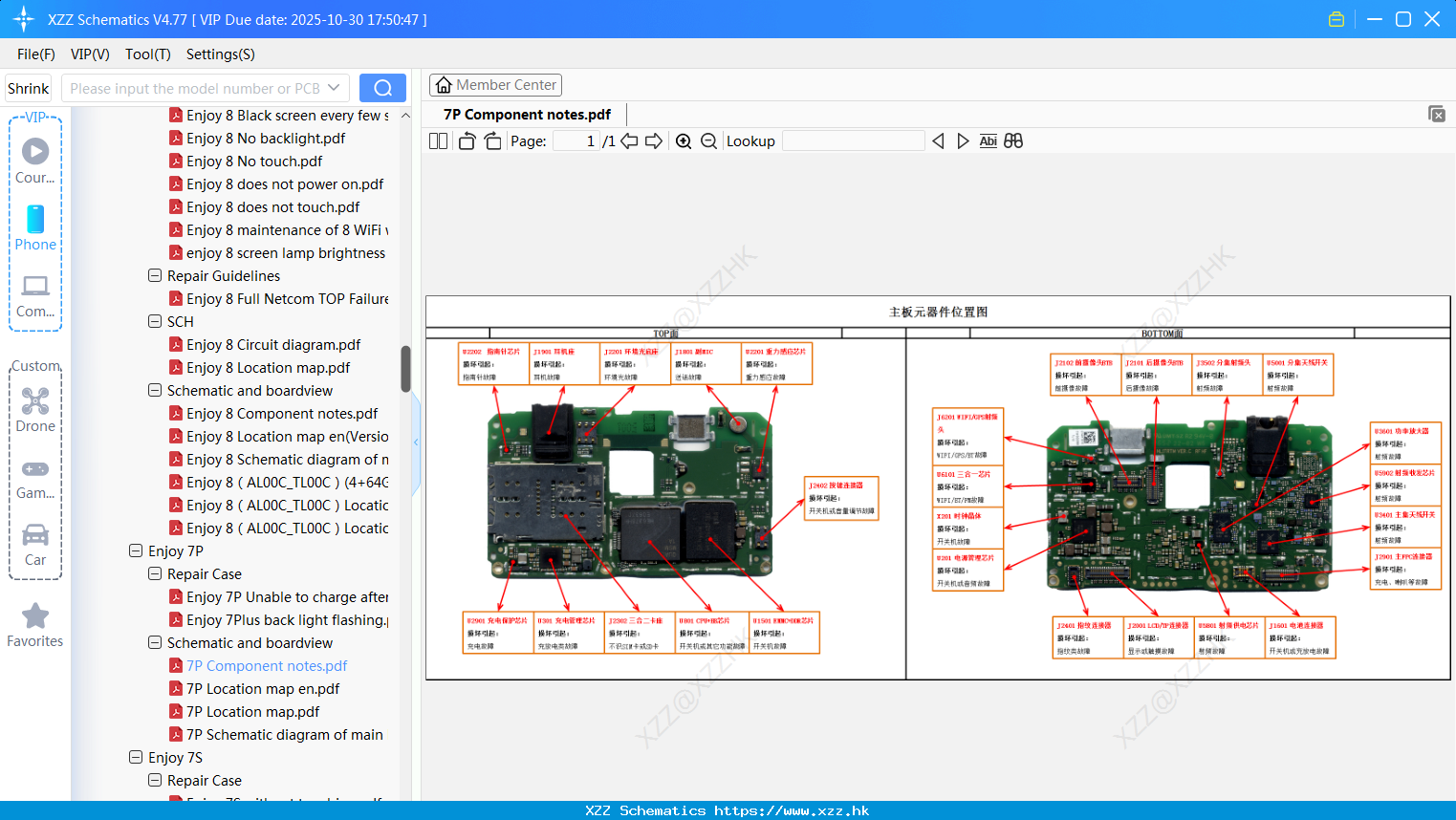The width and height of the screenshot is (1456, 820).
Task: Click the restore tab panel icon at top right
Action: click(1437, 114)
